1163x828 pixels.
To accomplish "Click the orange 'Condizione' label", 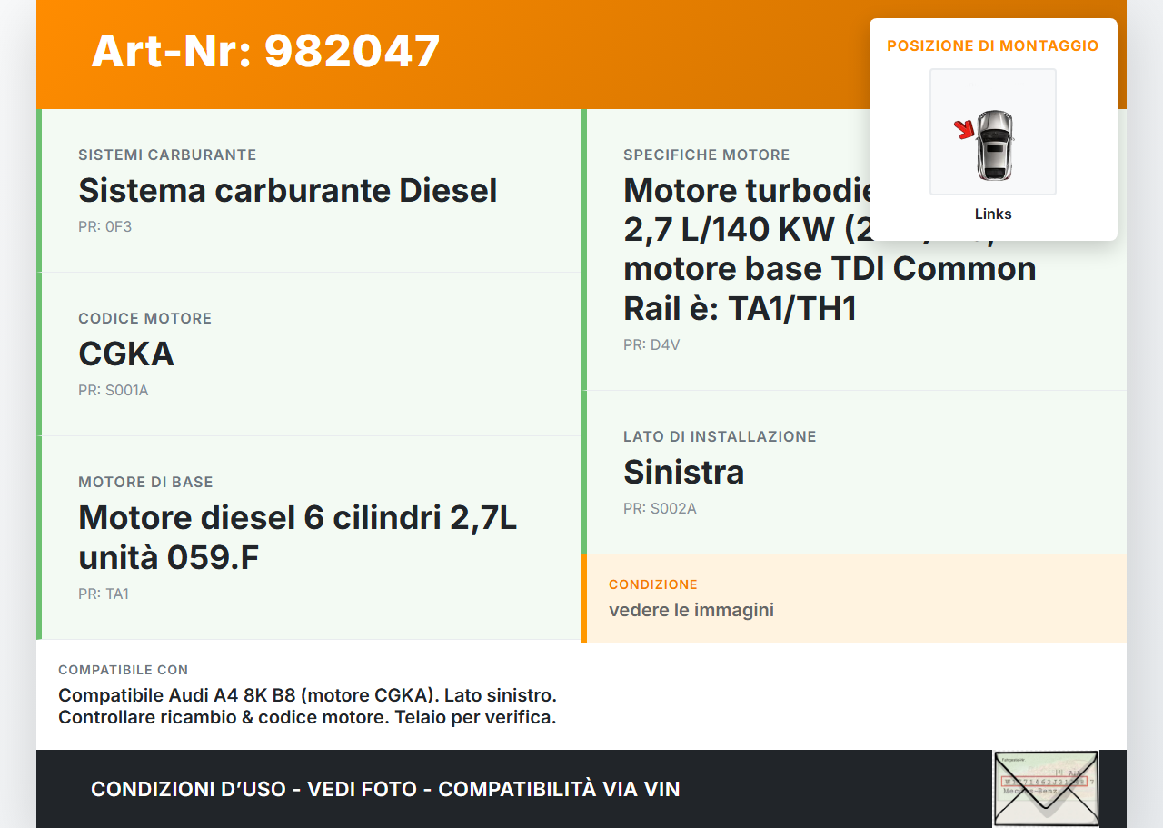I will 653,584.
